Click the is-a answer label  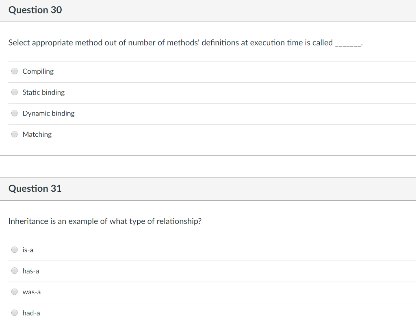coord(27,250)
